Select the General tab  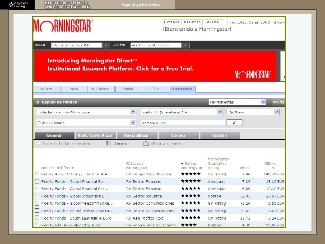click(54, 136)
